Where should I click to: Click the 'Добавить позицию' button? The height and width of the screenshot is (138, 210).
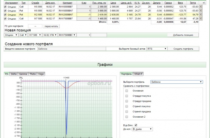tap(183, 35)
